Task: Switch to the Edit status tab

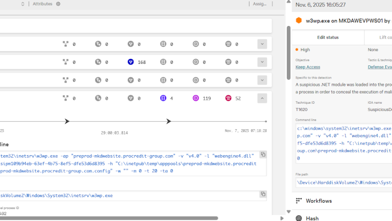Action: click(x=328, y=37)
